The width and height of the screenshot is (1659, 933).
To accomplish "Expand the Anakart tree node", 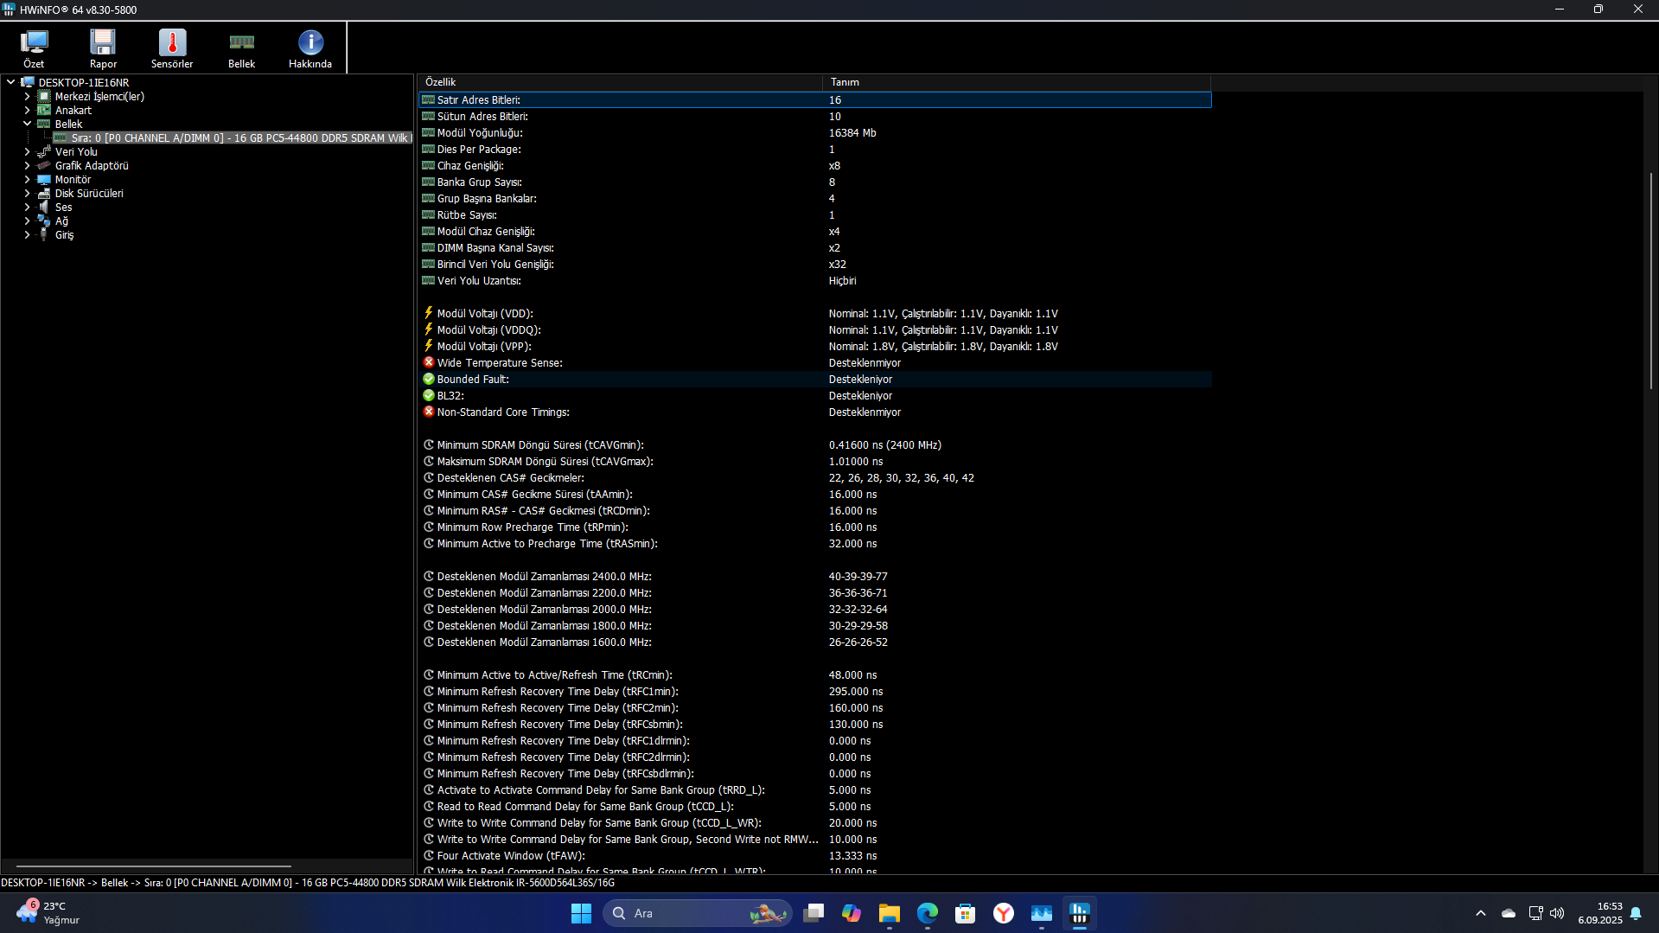I will click(28, 110).
